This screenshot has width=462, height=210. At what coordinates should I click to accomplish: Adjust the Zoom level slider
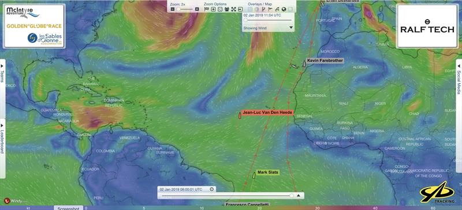click(185, 9)
